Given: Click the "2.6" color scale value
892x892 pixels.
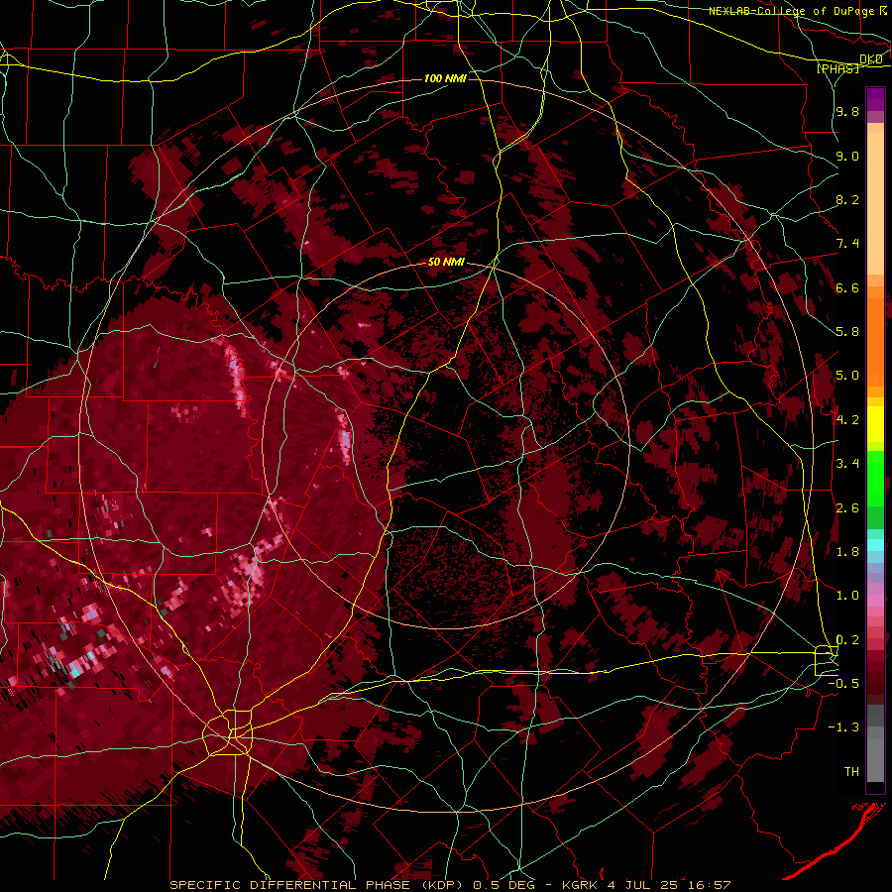Looking at the screenshot, I should point(847,508).
